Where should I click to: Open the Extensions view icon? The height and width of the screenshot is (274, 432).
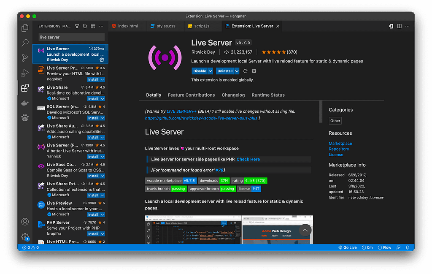[25, 88]
